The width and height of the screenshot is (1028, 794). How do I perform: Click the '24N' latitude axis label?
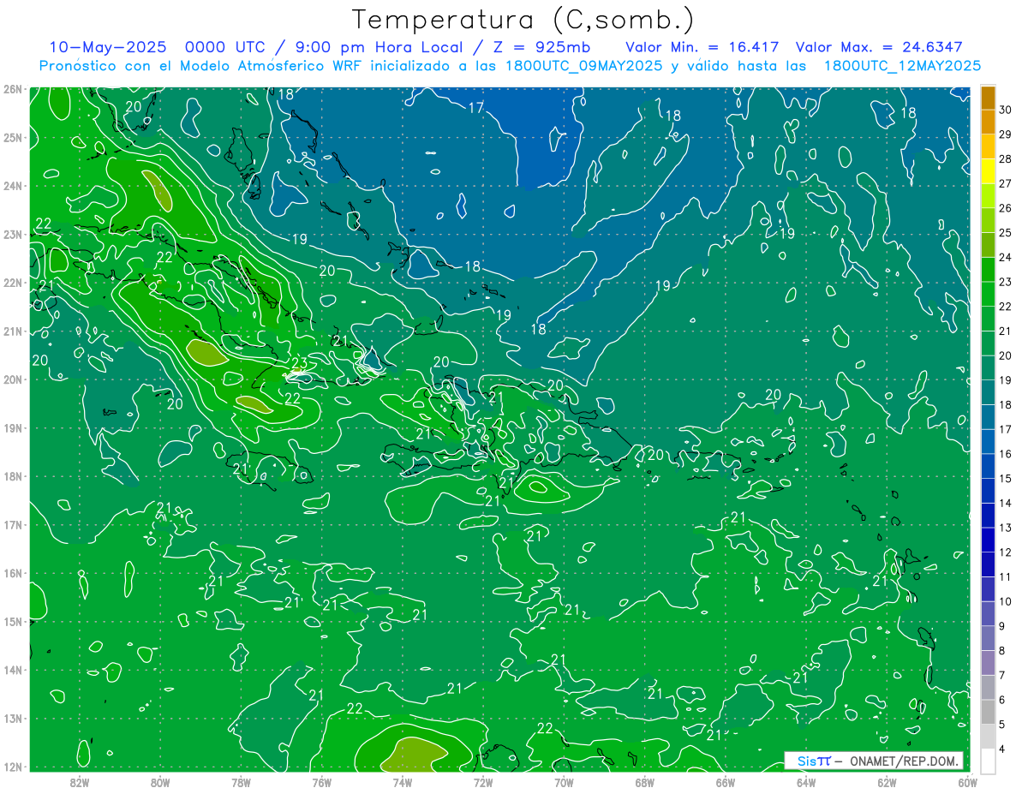point(12,186)
